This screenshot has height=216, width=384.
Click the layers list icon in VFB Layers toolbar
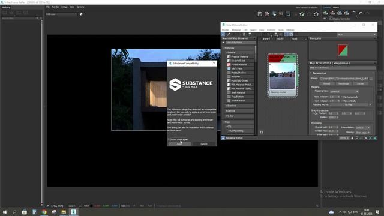coord(353,13)
